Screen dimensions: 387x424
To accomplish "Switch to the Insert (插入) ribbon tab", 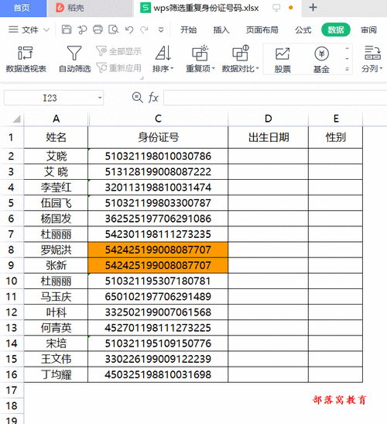I will tap(221, 29).
